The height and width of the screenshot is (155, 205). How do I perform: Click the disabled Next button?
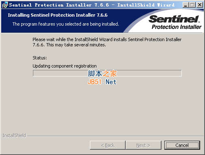coord(144,145)
